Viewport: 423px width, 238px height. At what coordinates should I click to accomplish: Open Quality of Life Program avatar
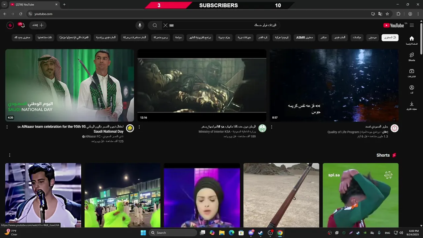click(395, 129)
